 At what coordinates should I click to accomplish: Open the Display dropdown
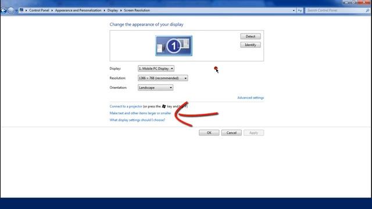(x=156, y=69)
